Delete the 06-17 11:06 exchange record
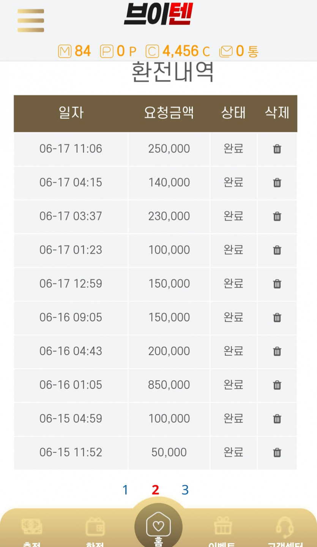The height and width of the screenshot is (547, 317). (x=277, y=149)
